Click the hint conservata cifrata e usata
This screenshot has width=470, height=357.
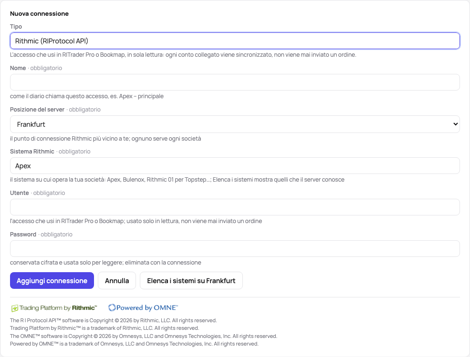click(105, 263)
